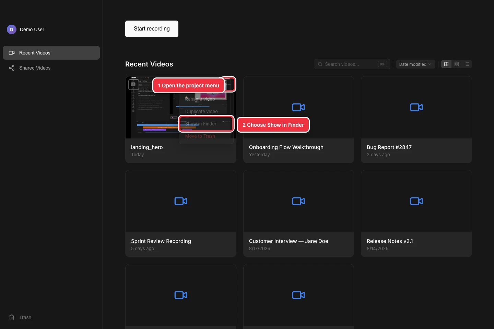Open the Date modified sort dropdown

click(x=415, y=64)
